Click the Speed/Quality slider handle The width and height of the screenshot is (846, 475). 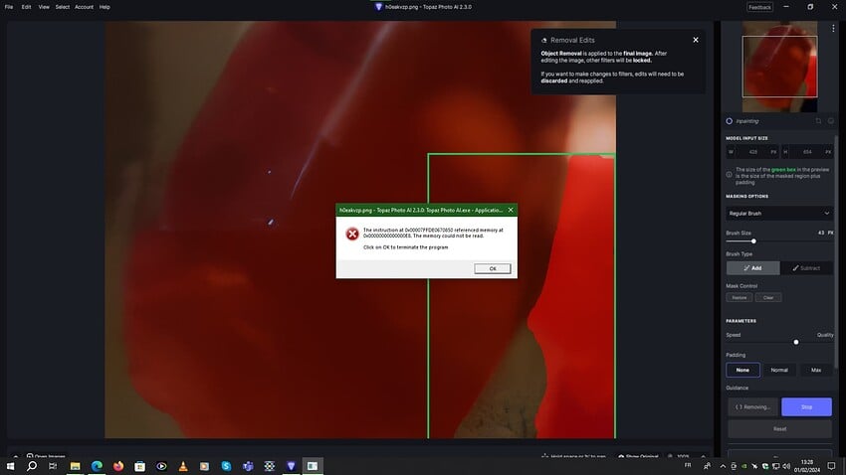point(795,342)
